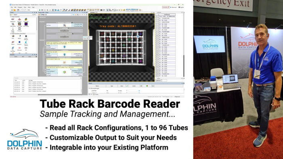The width and height of the screenshot is (283, 159).
Task: Click the Diagnostic button in status bar
Action: pyautogui.click(x=177, y=97)
